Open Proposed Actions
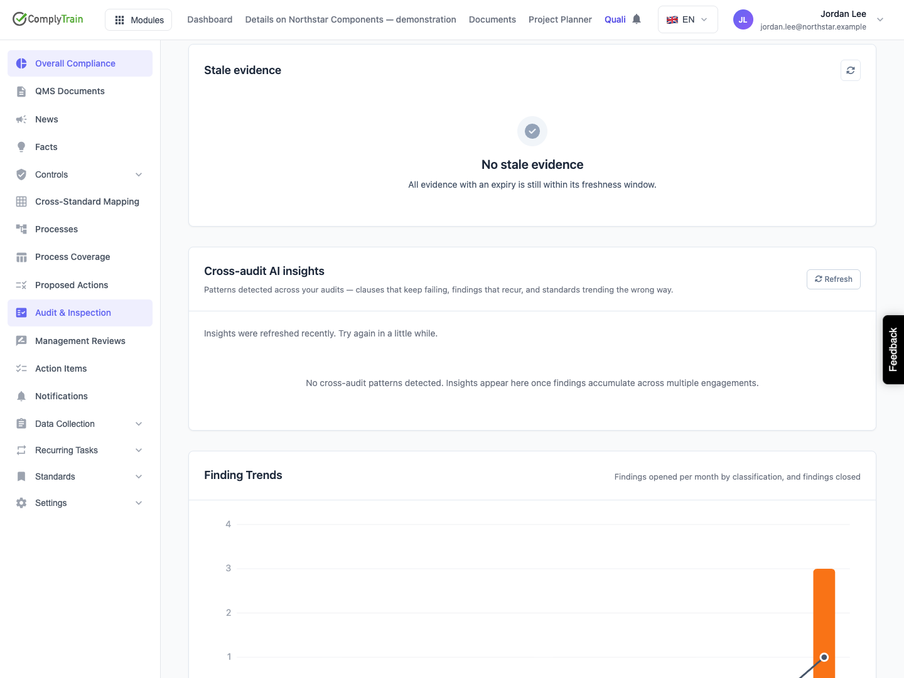 click(80, 285)
